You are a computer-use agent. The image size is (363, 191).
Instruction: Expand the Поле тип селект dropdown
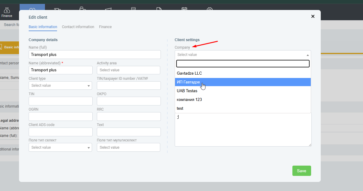[60, 147]
